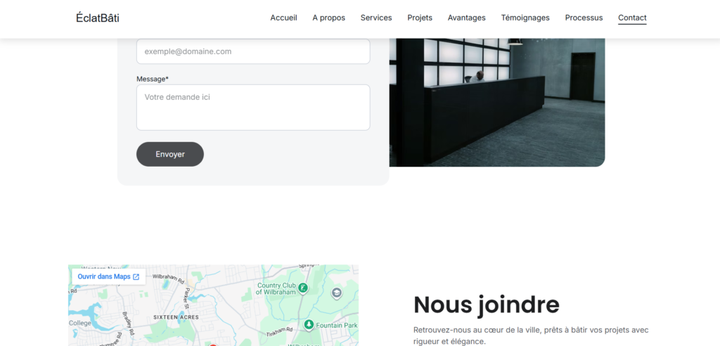Jump to the Avantages section
Viewport: 720px width, 346px height.
pyautogui.click(x=466, y=18)
